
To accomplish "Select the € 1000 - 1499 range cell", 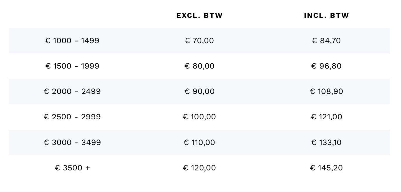I will click(72, 41).
